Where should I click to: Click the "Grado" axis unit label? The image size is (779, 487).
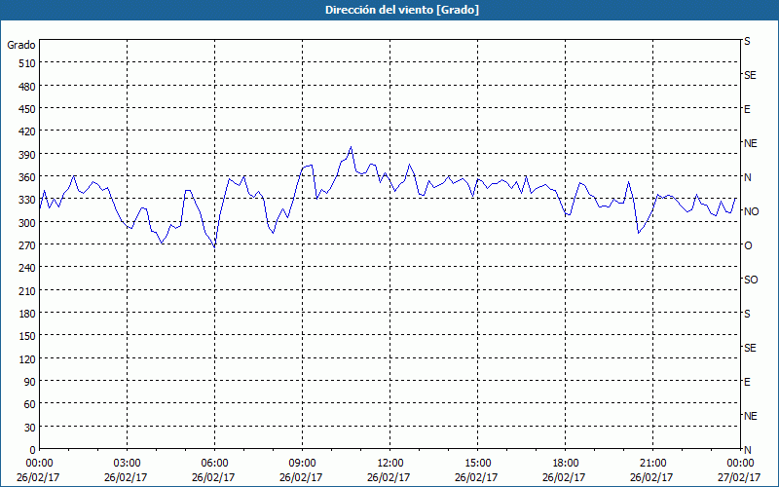[21, 45]
